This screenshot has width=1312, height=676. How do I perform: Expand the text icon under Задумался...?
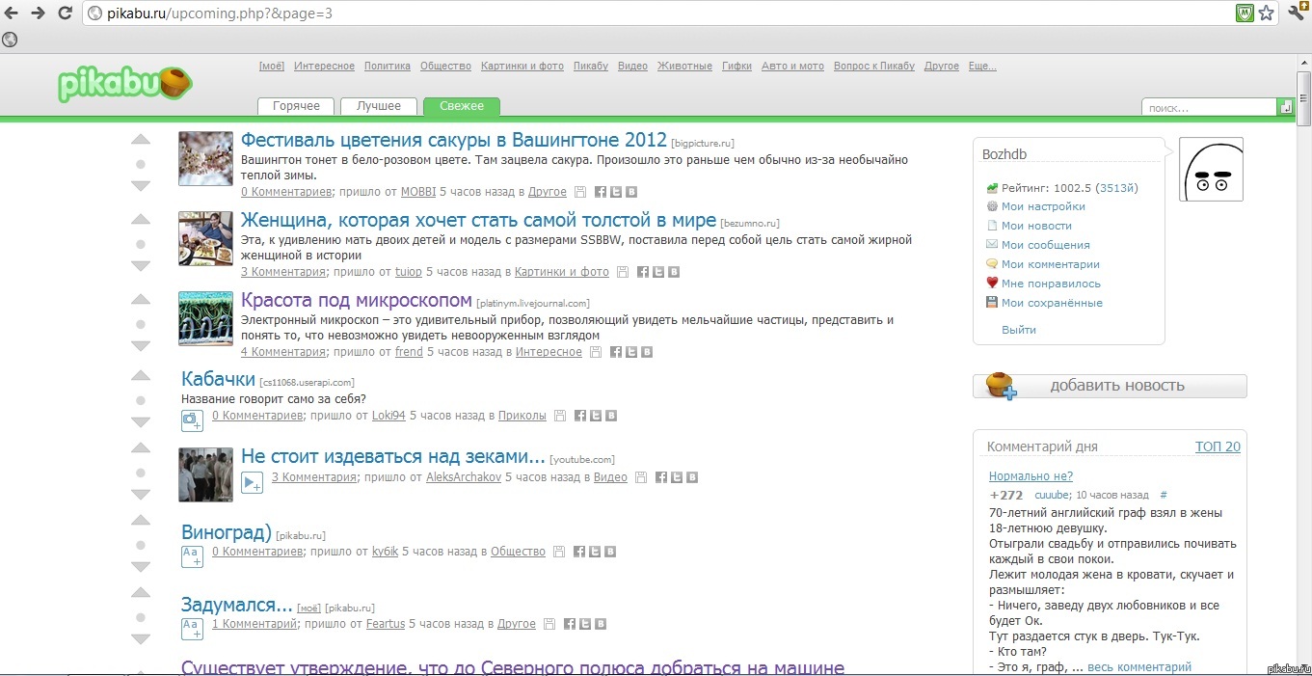(x=192, y=629)
